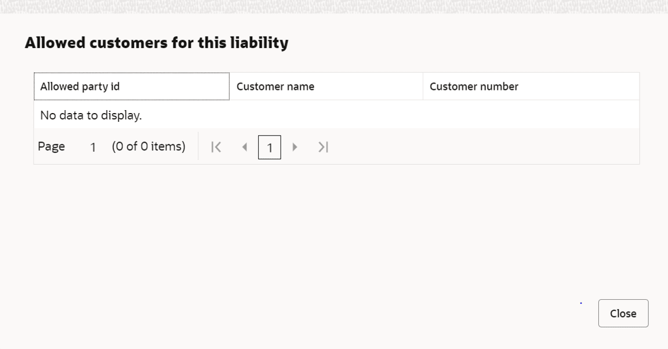Click the 'Page' label in pagination bar

pos(51,147)
